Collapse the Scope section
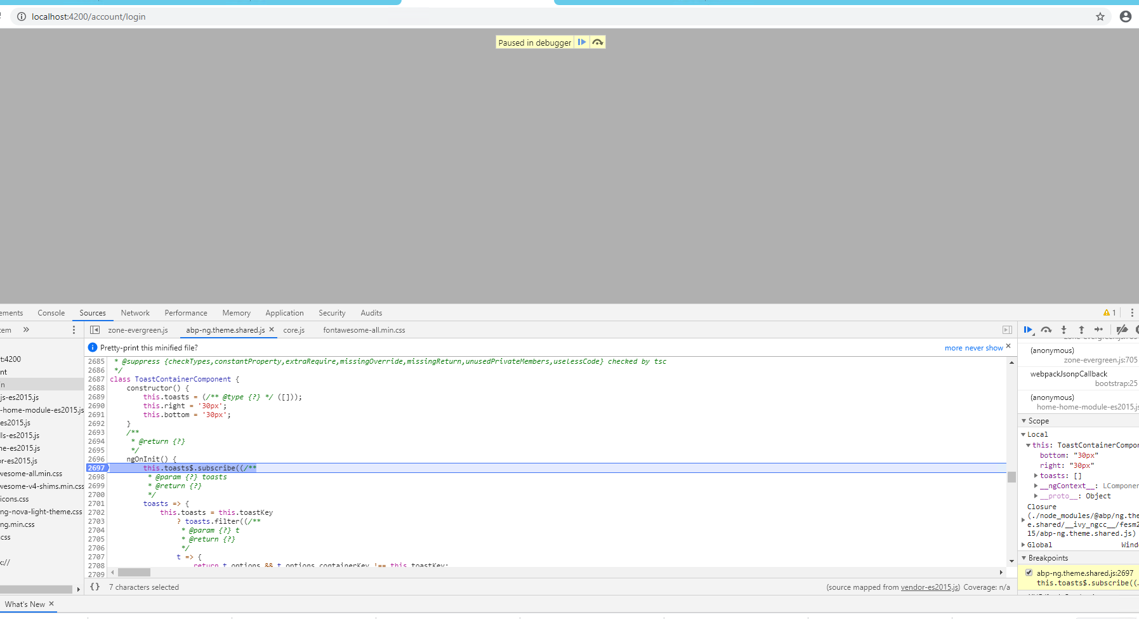 click(x=1024, y=420)
